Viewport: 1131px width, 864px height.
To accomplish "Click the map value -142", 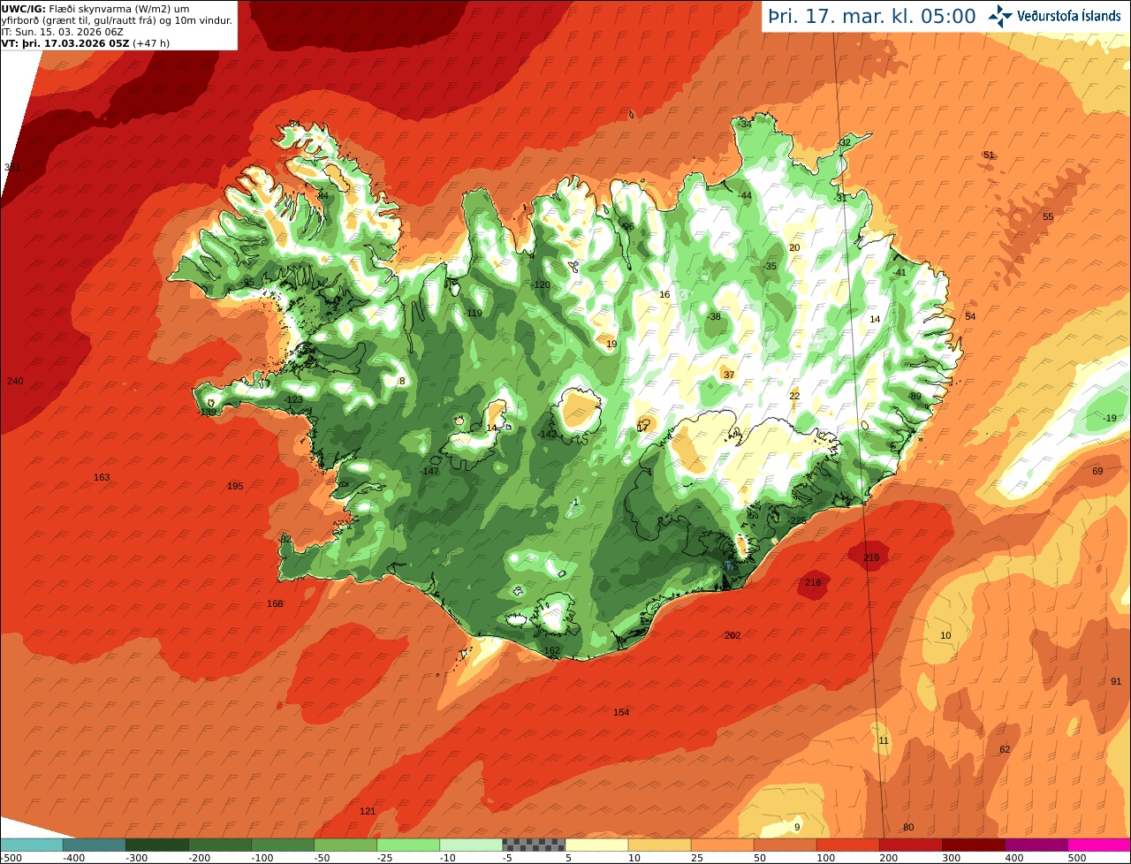I will tap(548, 434).
